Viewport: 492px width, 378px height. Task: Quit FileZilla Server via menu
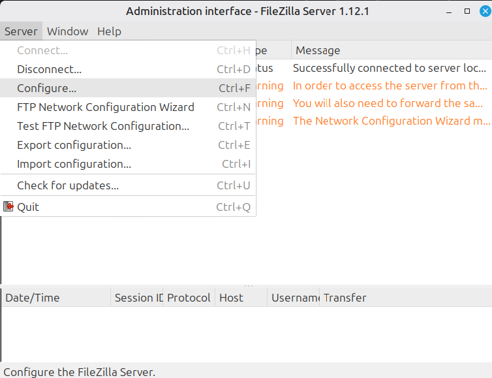(28, 207)
